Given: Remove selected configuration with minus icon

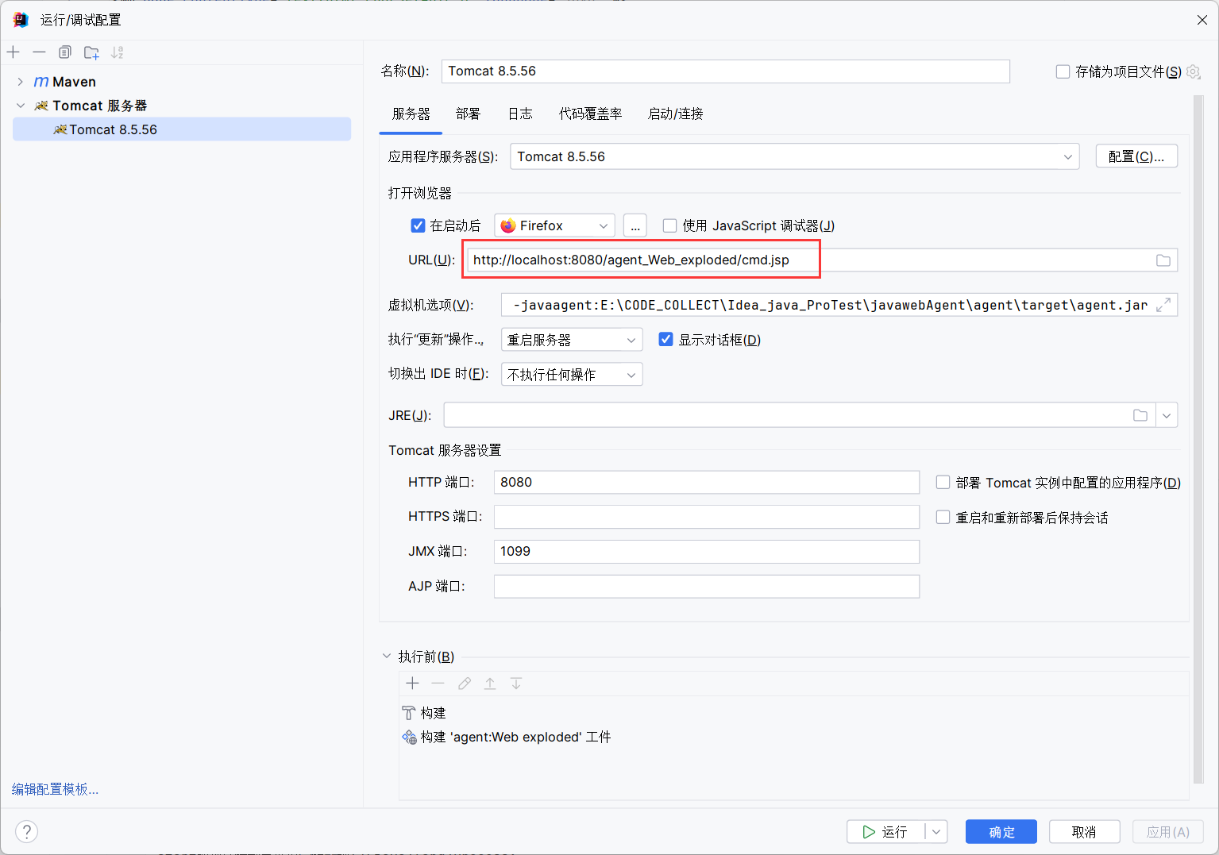Looking at the screenshot, I should (39, 52).
